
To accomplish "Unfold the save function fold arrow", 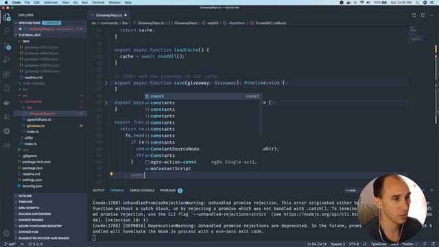I will [x=106, y=83].
